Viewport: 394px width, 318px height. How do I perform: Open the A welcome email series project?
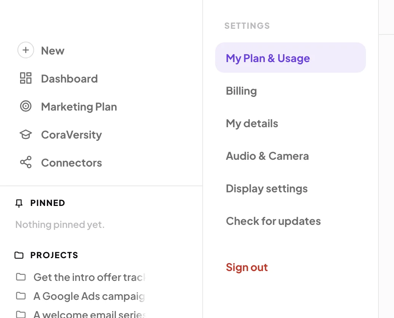(89, 314)
